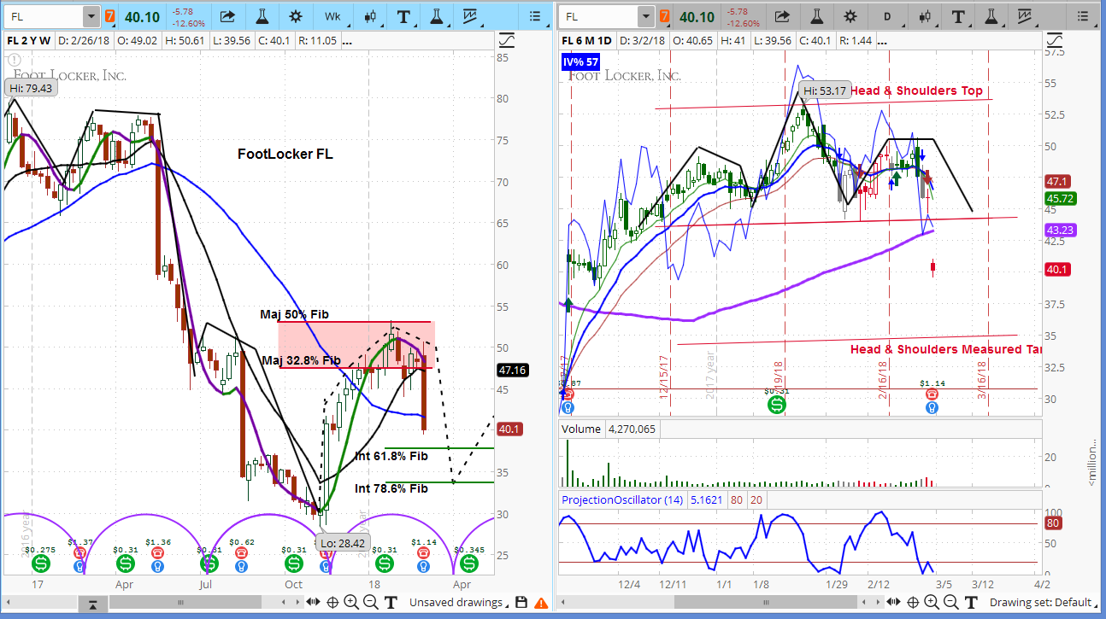Save drawings with floppy disk icon
The height and width of the screenshot is (619, 1106).
point(521,603)
